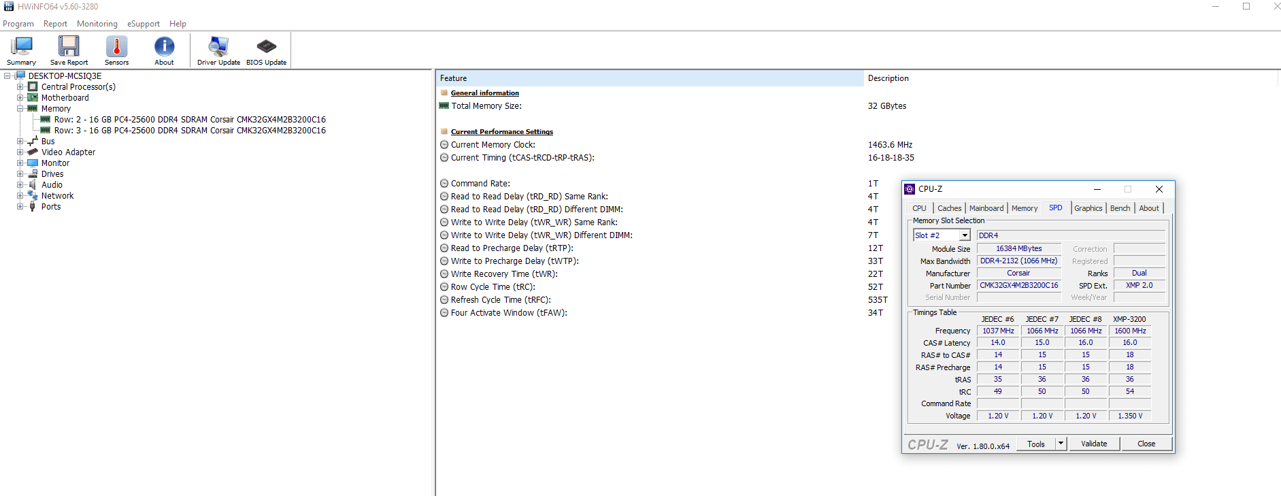Viewport: 1281px width, 496px height.
Task: Switch to the Memory tab in CPU-Z
Action: (1025, 208)
